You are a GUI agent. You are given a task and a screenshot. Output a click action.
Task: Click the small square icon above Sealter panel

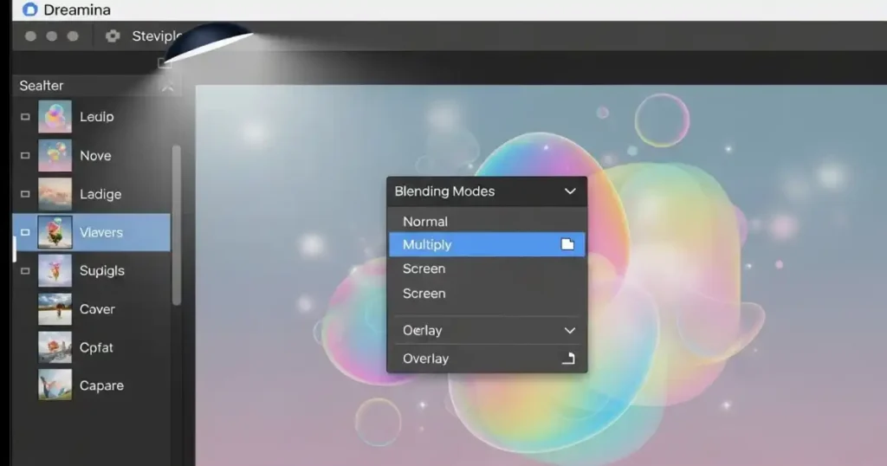click(162, 63)
